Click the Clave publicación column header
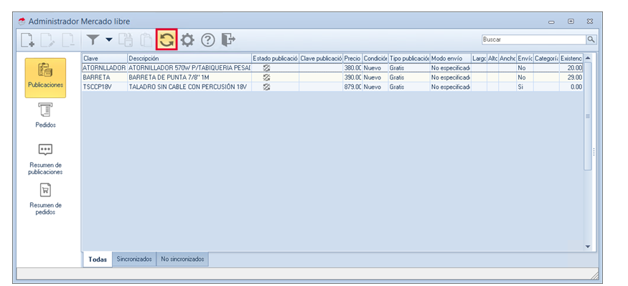This screenshot has width=628, height=286. click(x=321, y=58)
